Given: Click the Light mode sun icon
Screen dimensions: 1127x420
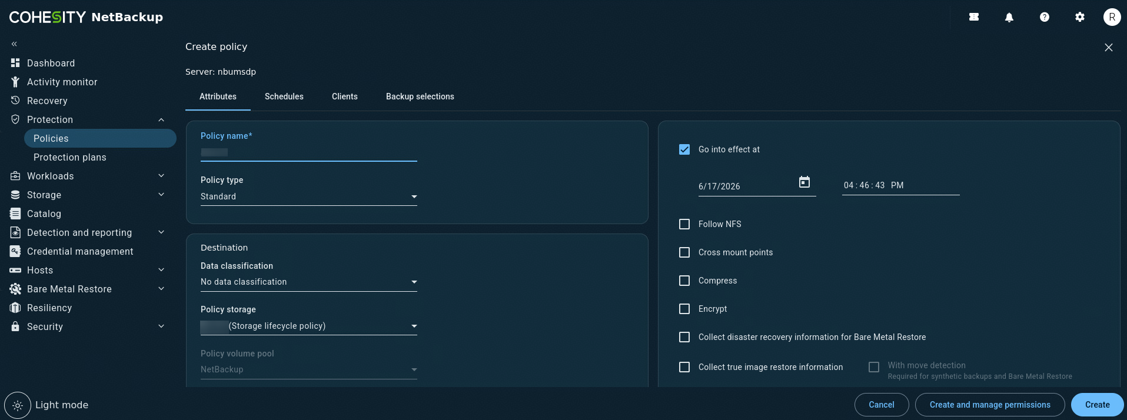Looking at the screenshot, I should point(18,405).
